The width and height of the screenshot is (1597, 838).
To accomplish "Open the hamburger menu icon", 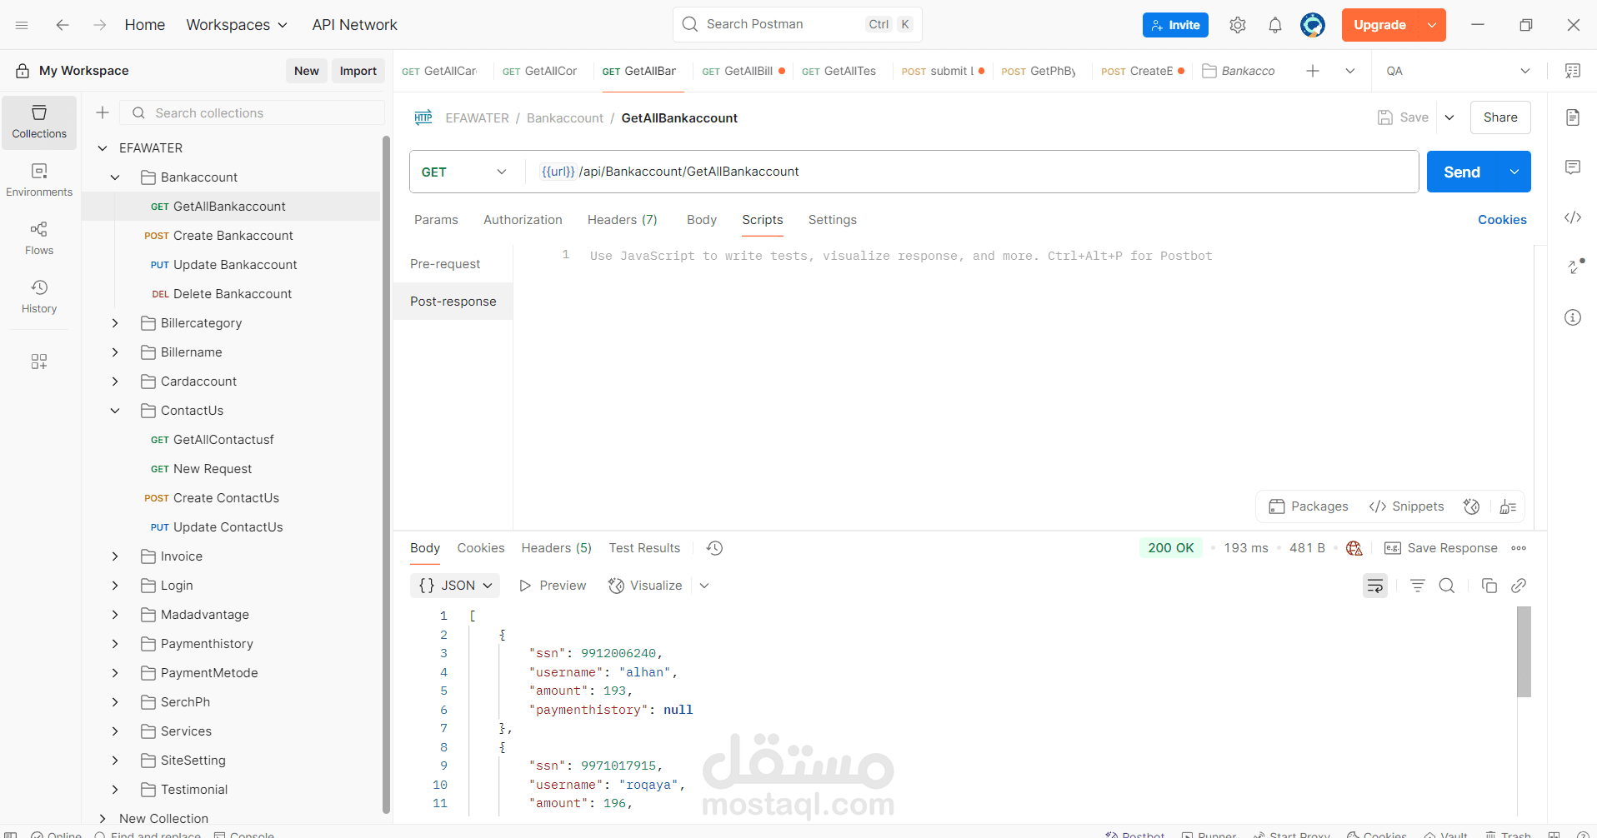I will point(22,25).
